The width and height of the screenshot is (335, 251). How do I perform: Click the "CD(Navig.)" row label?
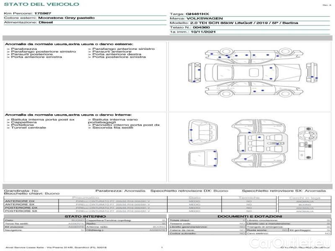pyautogui.click(x=95, y=230)
